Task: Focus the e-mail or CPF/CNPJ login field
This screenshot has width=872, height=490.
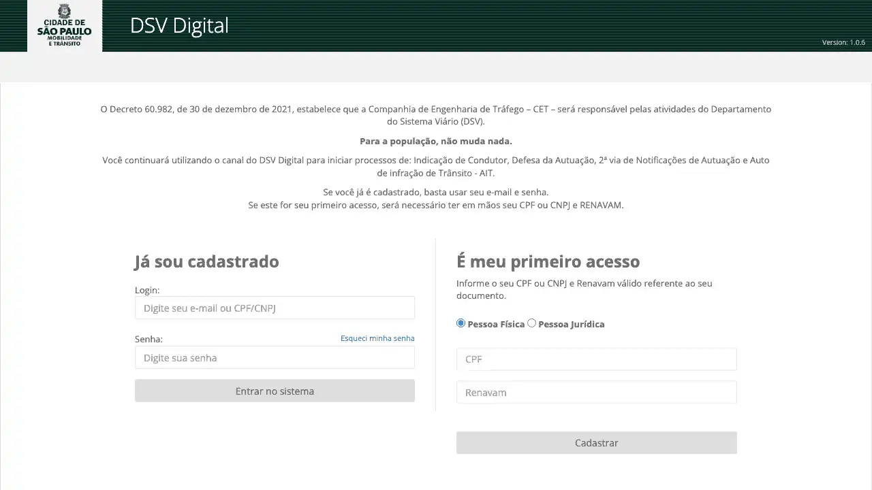Action: [275, 308]
